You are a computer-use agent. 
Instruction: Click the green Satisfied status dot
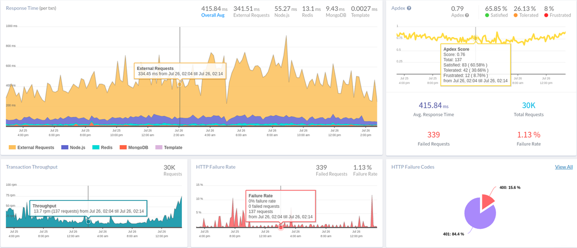[x=487, y=15]
